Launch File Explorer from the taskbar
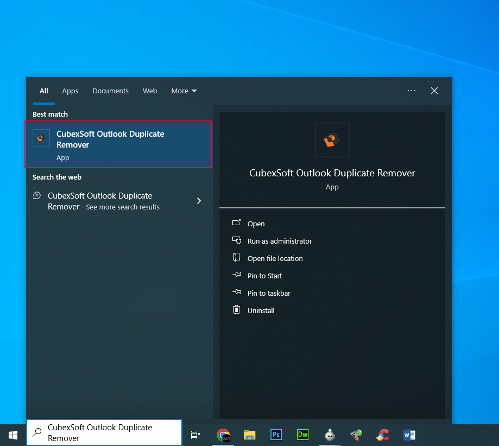This screenshot has height=446, width=499. (x=250, y=435)
